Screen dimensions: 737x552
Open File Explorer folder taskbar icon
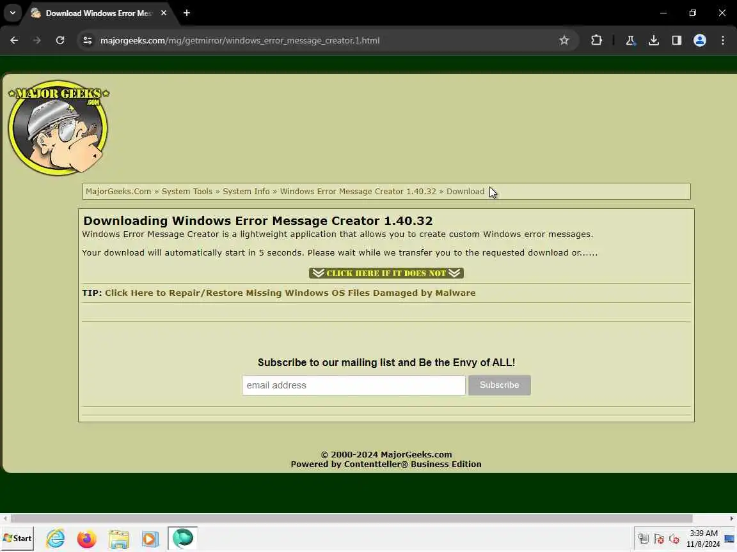coord(118,539)
